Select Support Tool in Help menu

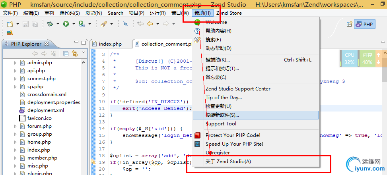(x=256, y=124)
